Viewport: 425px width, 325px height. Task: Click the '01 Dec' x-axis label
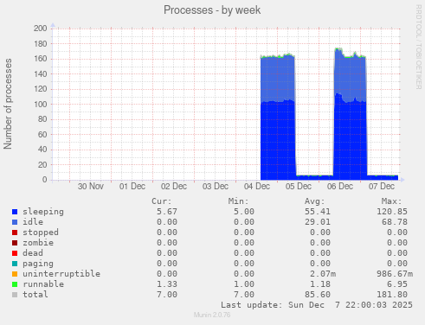(x=132, y=187)
